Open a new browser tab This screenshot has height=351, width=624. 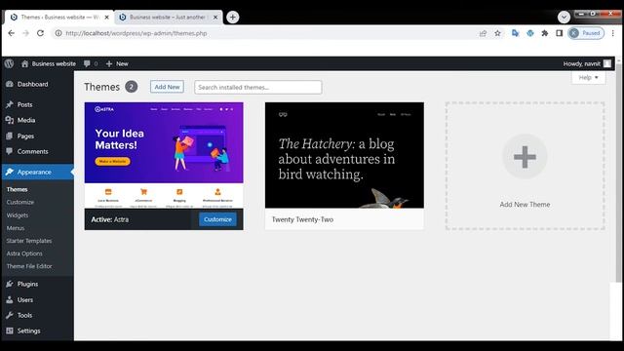pyautogui.click(x=233, y=18)
